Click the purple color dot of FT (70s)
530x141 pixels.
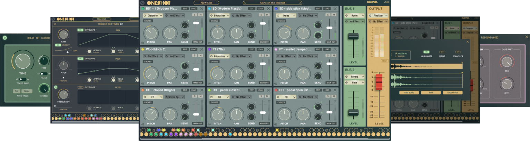click(209, 49)
